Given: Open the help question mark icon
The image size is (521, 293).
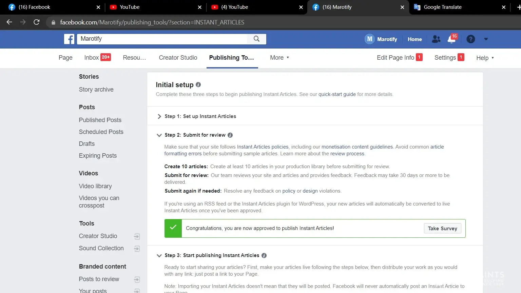Looking at the screenshot, I should tap(470, 39).
